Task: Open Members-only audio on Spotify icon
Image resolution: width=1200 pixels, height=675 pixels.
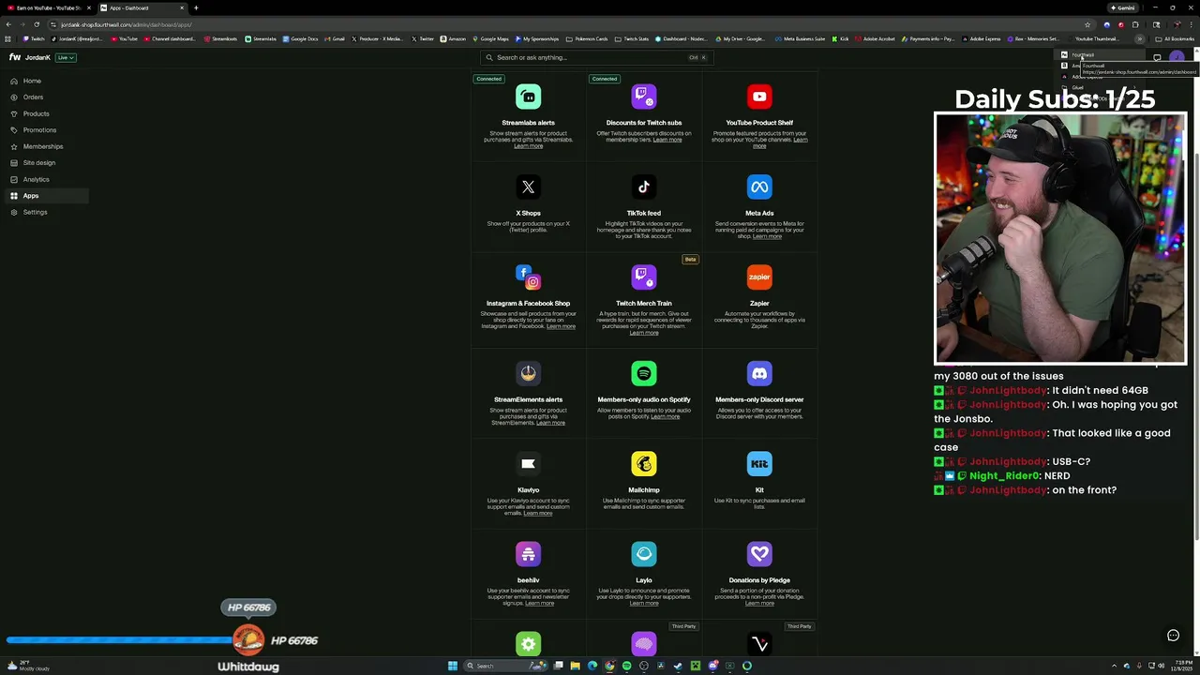Action: point(644,373)
